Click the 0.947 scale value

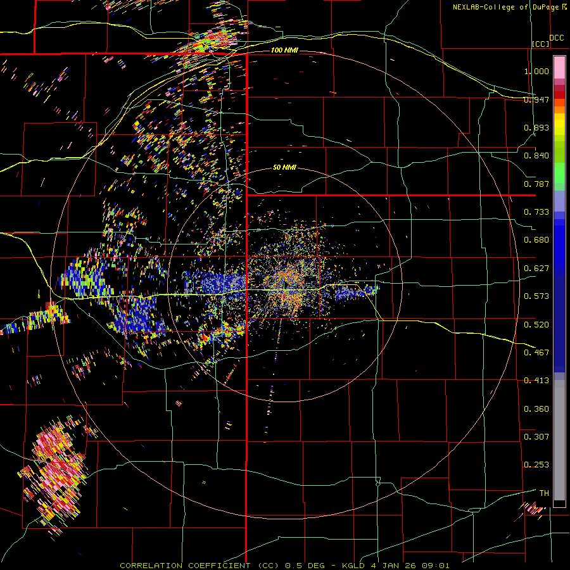tap(536, 99)
